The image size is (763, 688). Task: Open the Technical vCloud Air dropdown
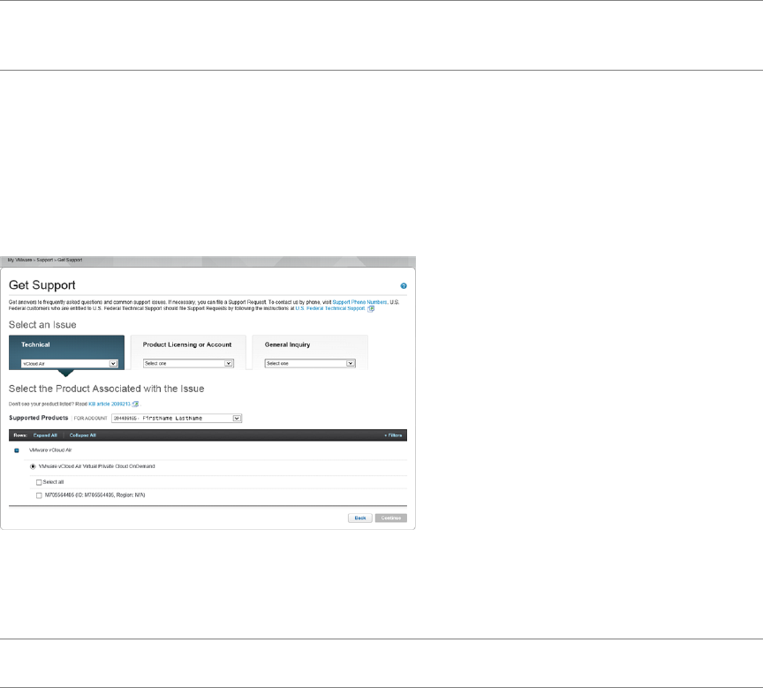point(70,364)
